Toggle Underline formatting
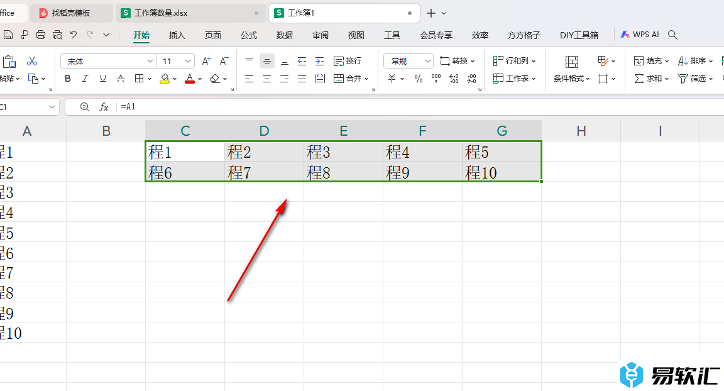Image resolution: width=724 pixels, height=391 pixels. [103, 79]
